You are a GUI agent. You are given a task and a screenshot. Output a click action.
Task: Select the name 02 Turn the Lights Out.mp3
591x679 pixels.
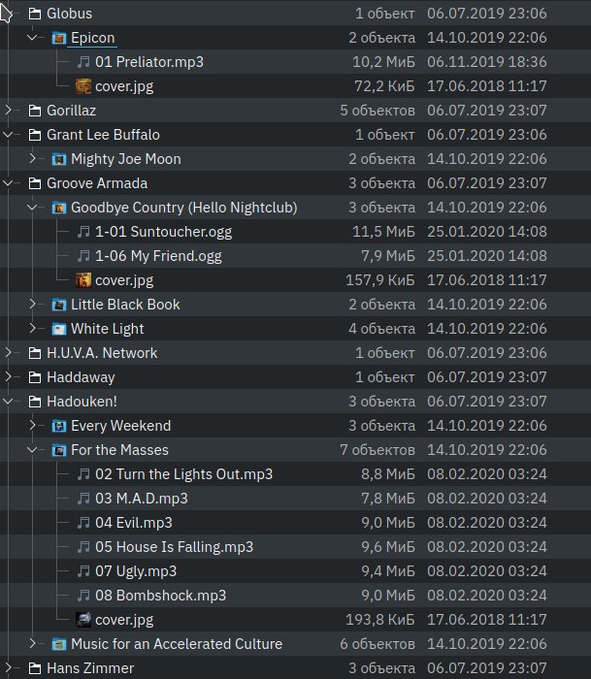[x=184, y=474]
